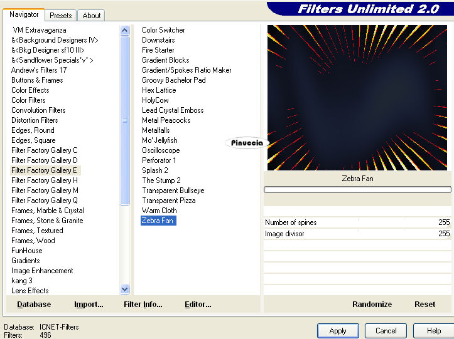This screenshot has height=339, width=454.
Task: Select Convolution Filters category
Action: pyautogui.click(x=38, y=110)
